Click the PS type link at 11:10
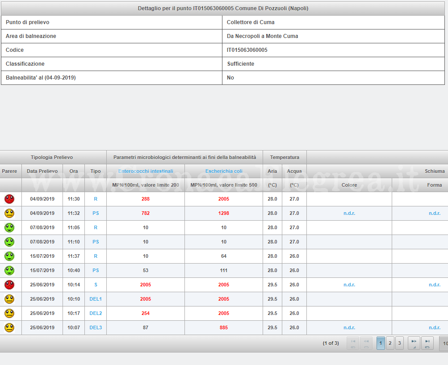The width and height of the screenshot is (448, 365). click(x=96, y=242)
